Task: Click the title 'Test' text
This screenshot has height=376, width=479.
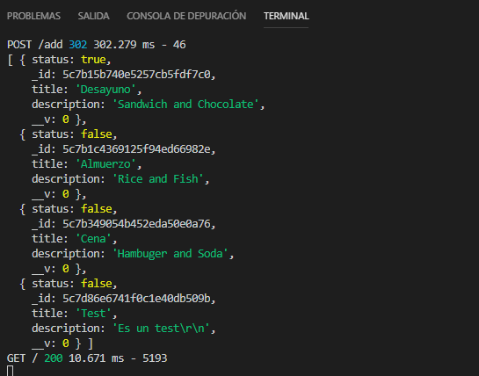Action: 93,314
